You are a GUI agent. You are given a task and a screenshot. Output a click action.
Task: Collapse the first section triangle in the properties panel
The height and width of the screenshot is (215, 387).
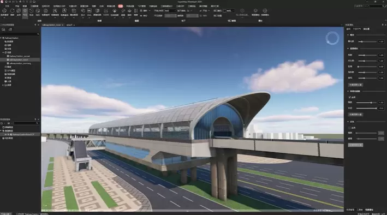[348, 35]
